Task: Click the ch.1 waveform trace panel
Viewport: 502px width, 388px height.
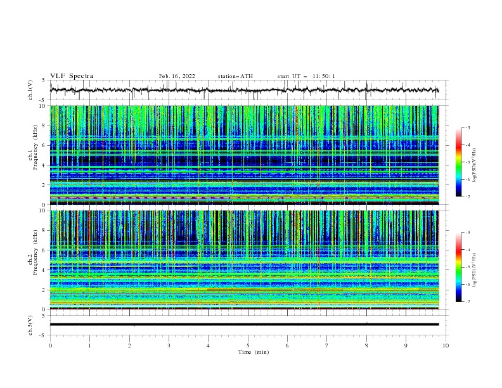Action: [x=248, y=90]
